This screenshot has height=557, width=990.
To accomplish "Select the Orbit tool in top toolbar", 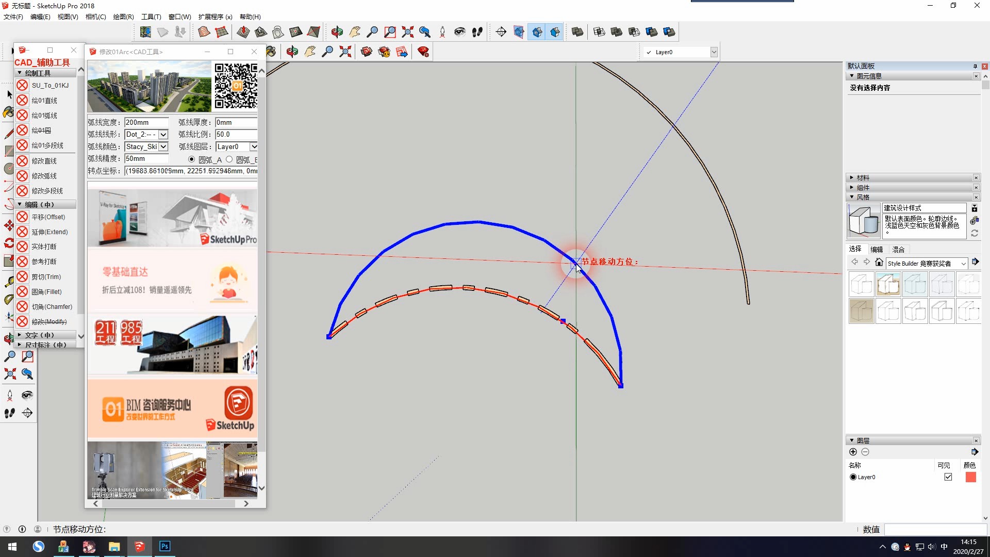I will (x=337, y=32).
